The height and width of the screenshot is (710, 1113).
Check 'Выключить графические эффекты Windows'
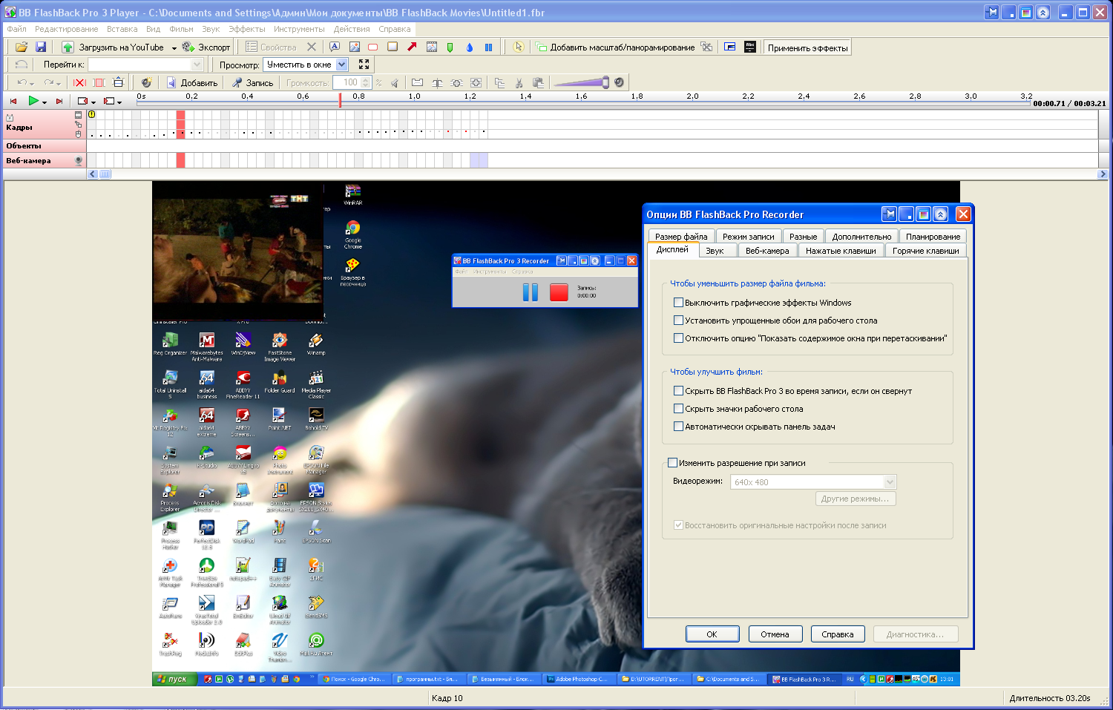(678, 303)
